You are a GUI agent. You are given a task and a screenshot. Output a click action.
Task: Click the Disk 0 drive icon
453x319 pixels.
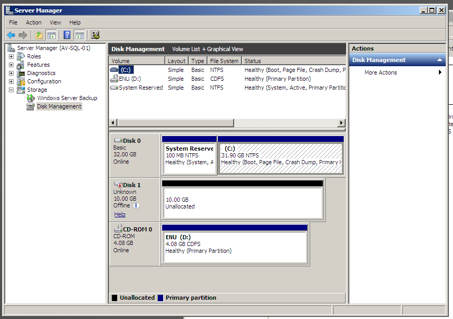[x=118, y=140]
